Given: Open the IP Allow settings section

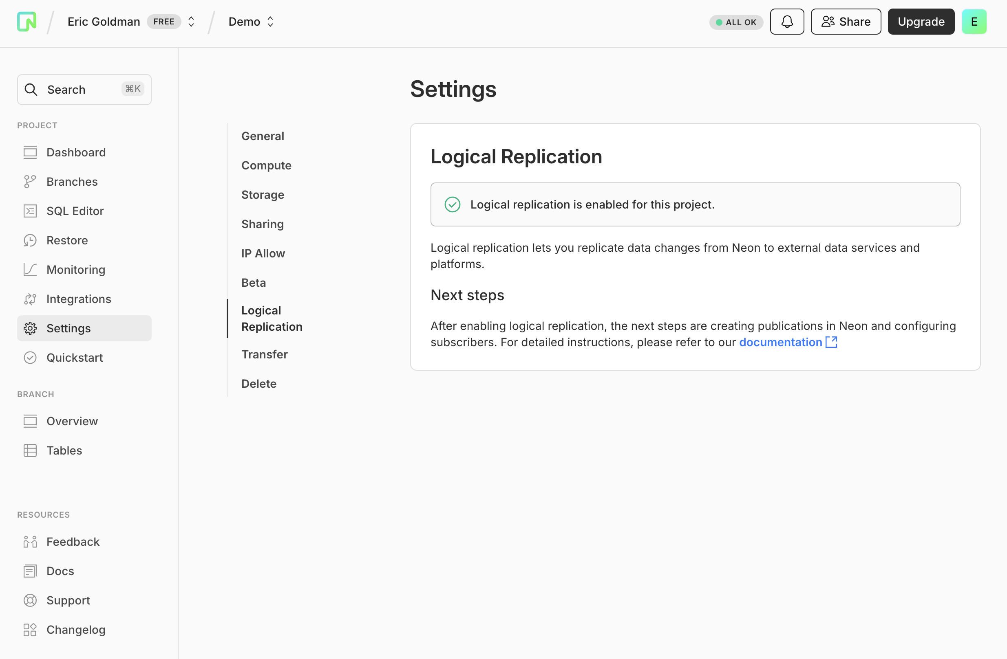Looking at the screenshot, I should [x=263, y=253].
